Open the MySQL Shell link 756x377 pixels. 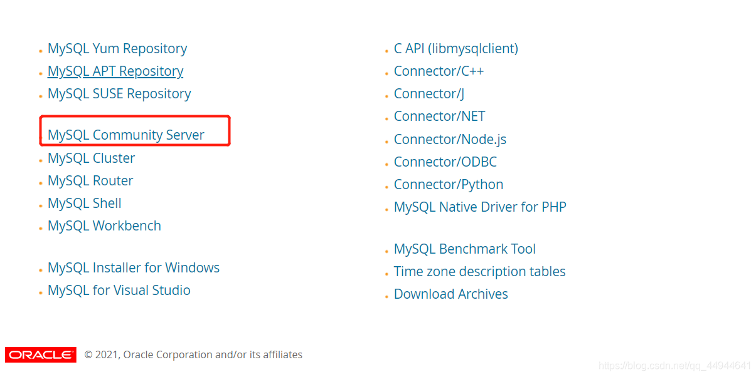pyautogui.click(x=85, y=204)
